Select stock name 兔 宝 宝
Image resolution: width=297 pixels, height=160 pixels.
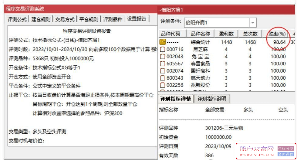click(200, 57)
